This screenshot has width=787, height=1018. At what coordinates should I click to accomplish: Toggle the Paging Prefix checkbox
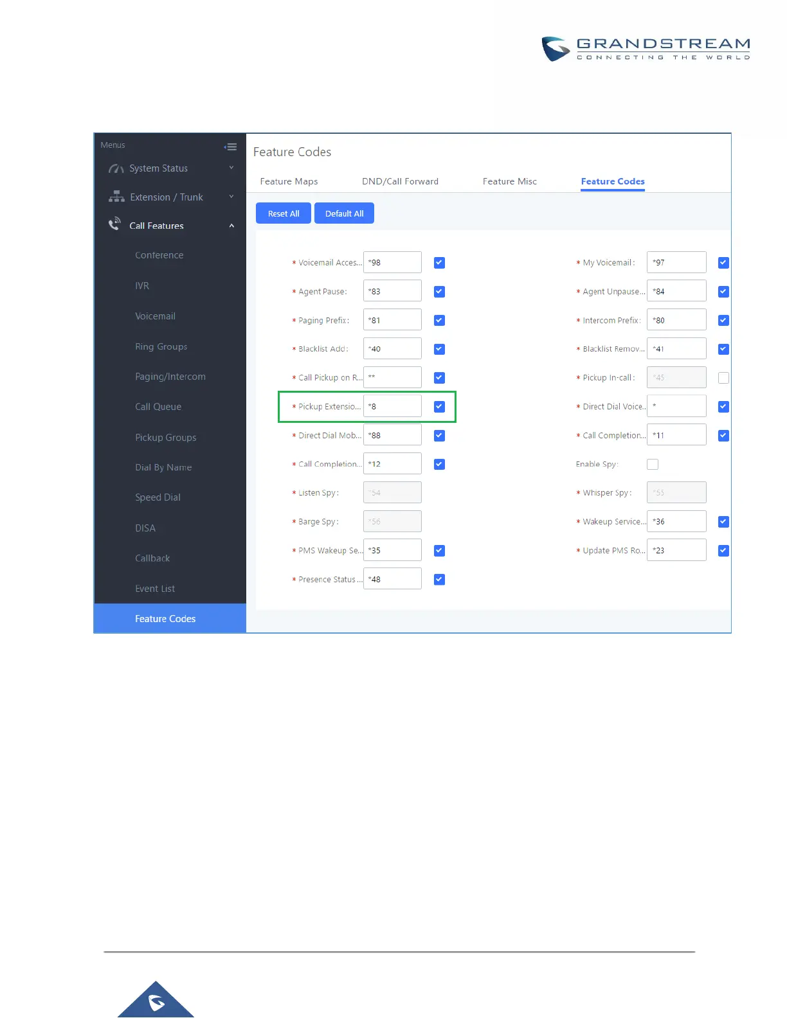pos(439,320)
